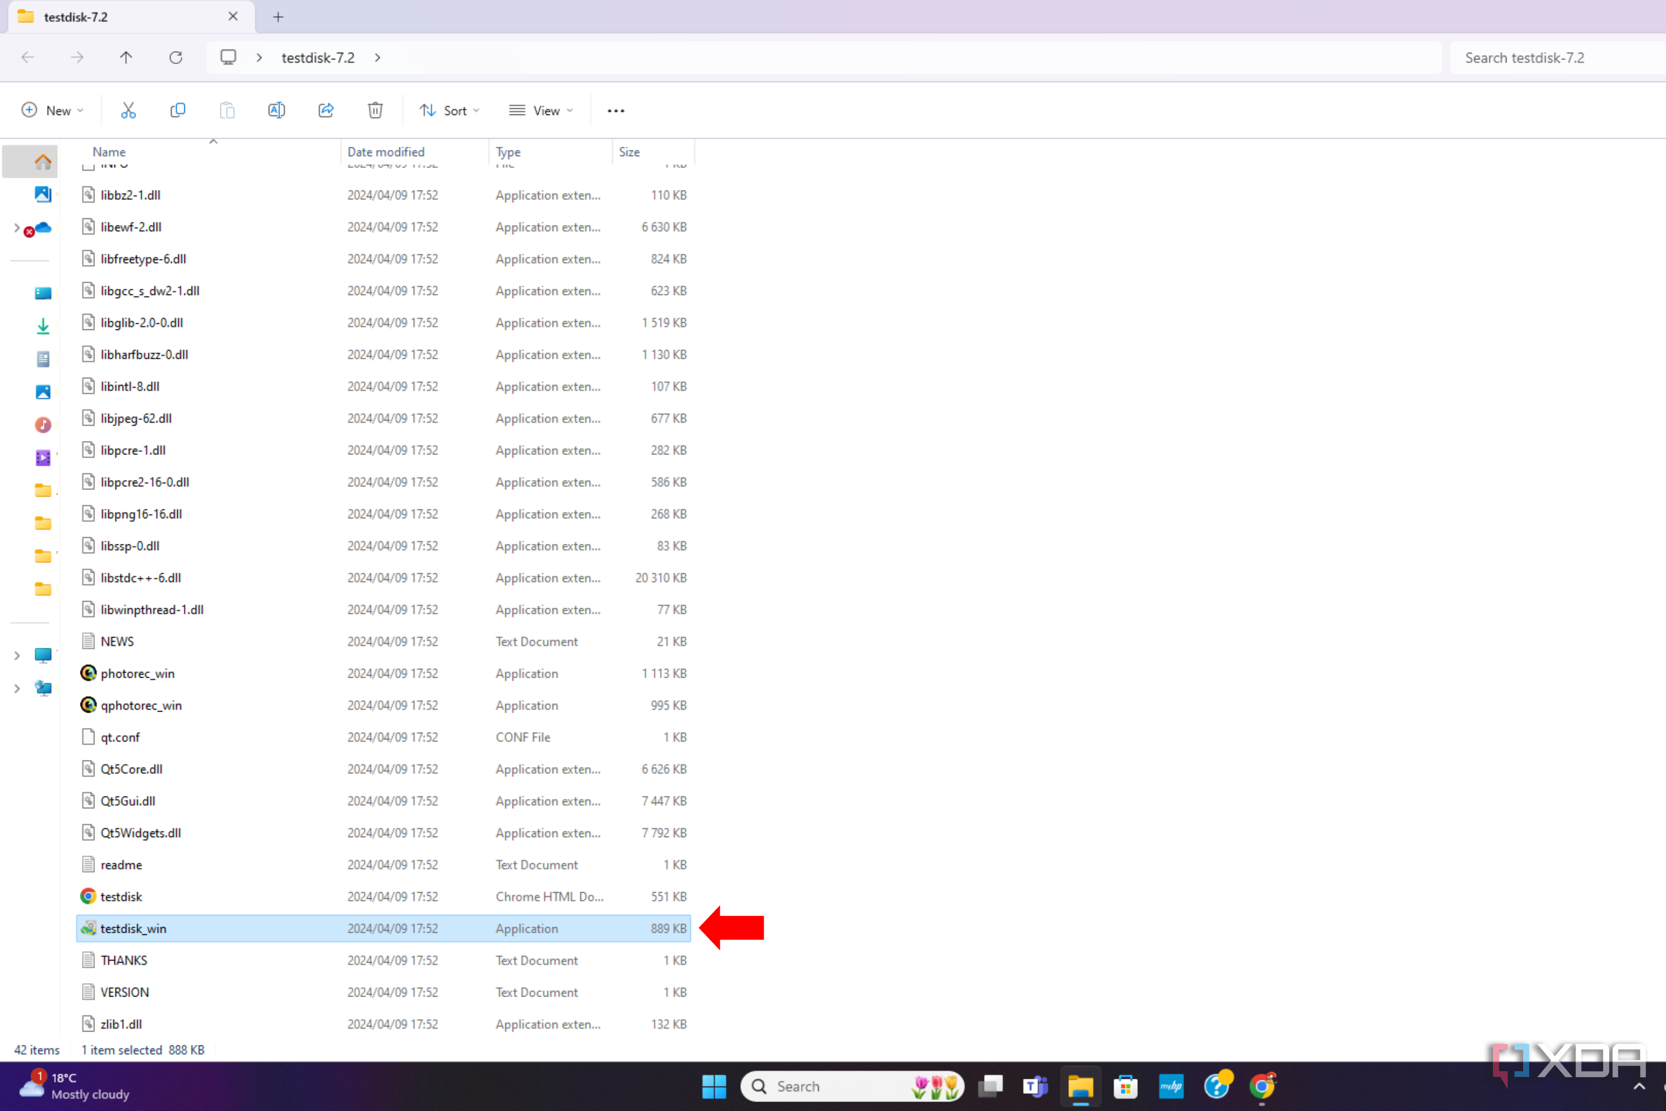
Task: Click the Rename icon in toolbar
Action: tap(276, 111)
